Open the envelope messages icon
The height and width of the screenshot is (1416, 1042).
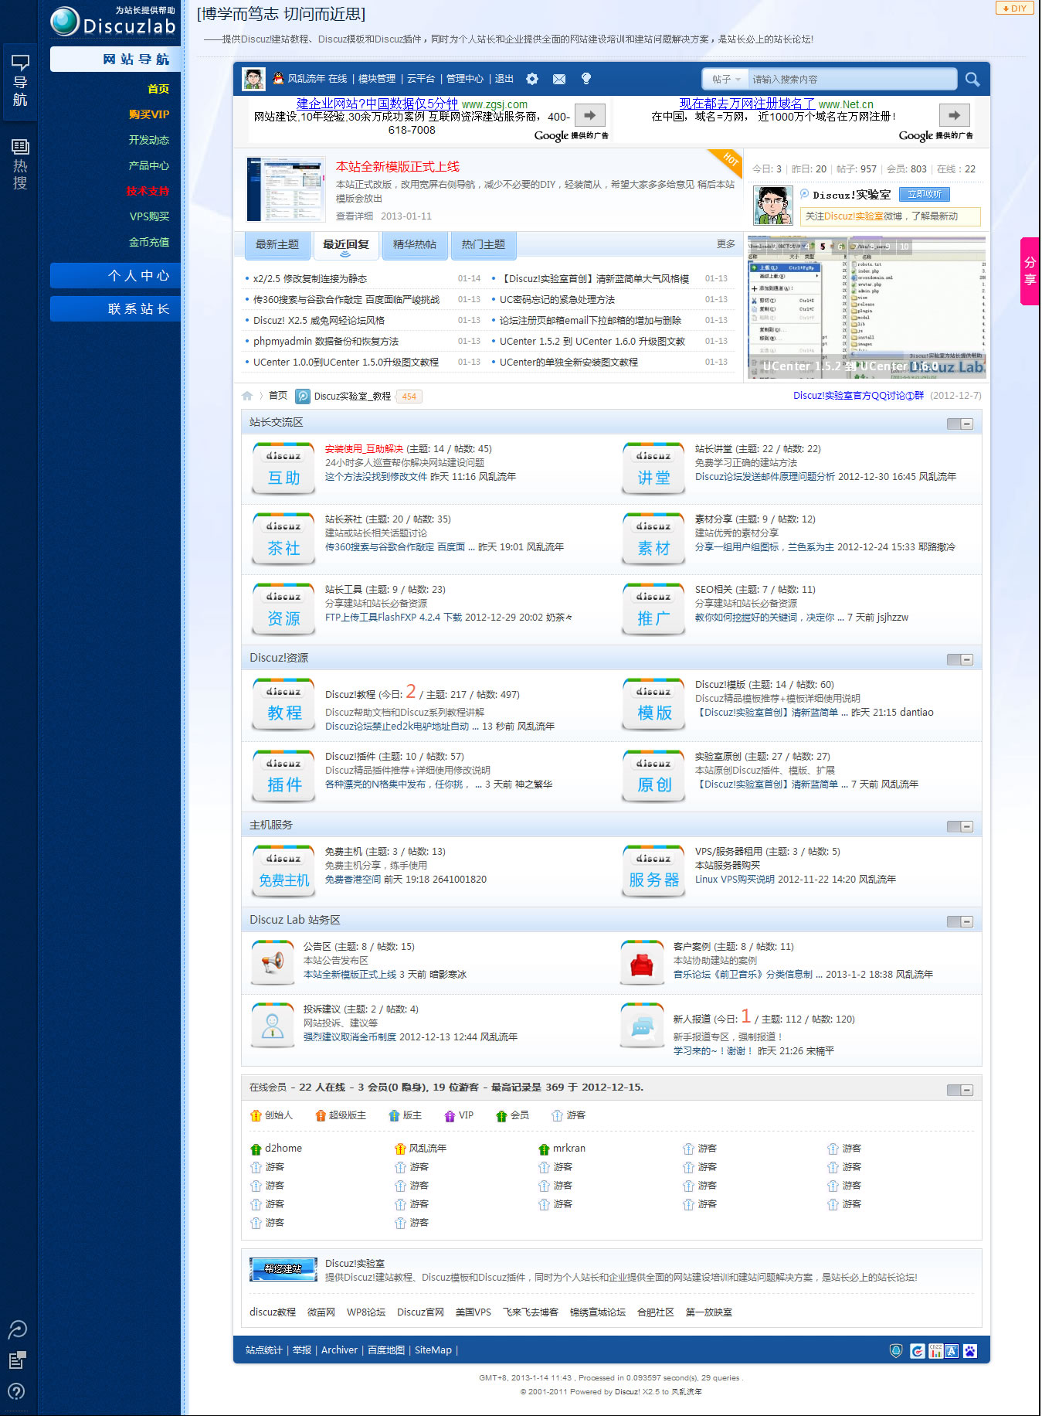[559, 79]
